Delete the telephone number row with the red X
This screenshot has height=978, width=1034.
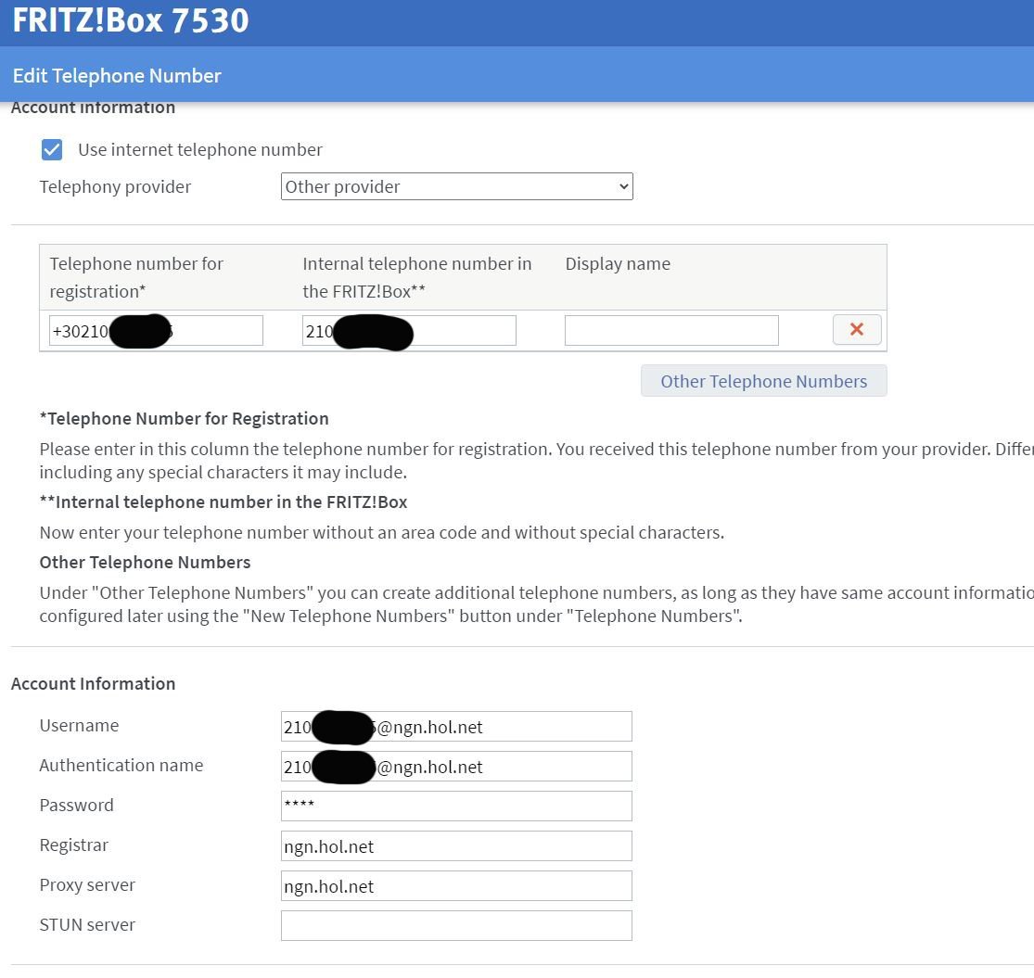tap(857, 329)
